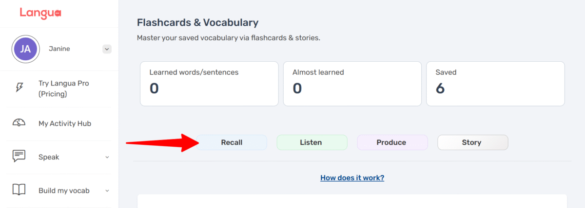
Task: Click the speedometer Activity Hub icon
Action: [x=19, y=123]
